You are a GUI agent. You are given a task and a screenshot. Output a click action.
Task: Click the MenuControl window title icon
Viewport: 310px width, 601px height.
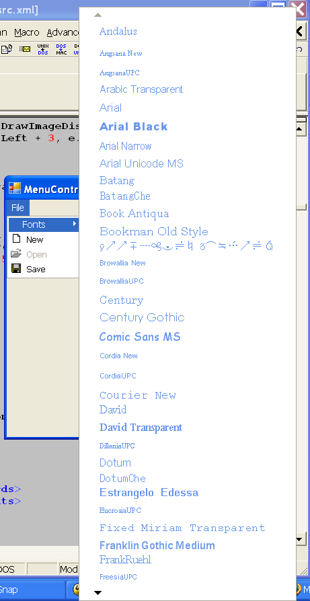pyautogui.click(x=15, y=188)
